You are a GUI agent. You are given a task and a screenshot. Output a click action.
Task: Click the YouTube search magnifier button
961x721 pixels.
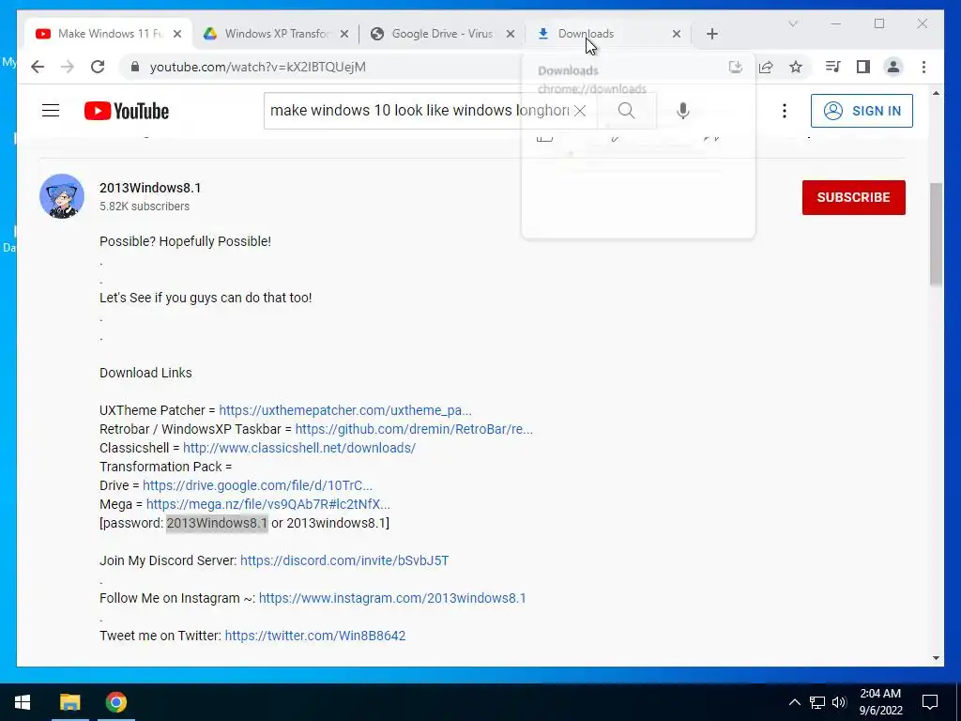[x=626, y=111]
